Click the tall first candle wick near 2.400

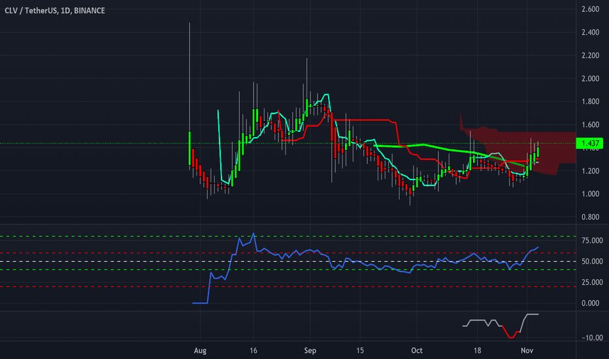click(189, 78)
